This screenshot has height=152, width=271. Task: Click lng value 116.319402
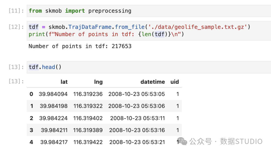pyautogui.click(x=88, y=118)
